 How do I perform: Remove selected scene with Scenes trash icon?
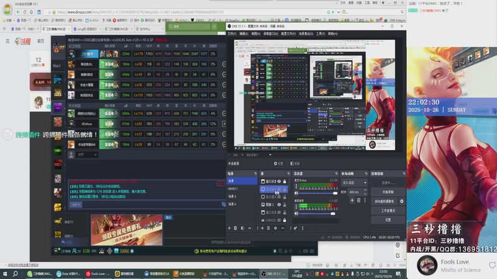[235, 228]
